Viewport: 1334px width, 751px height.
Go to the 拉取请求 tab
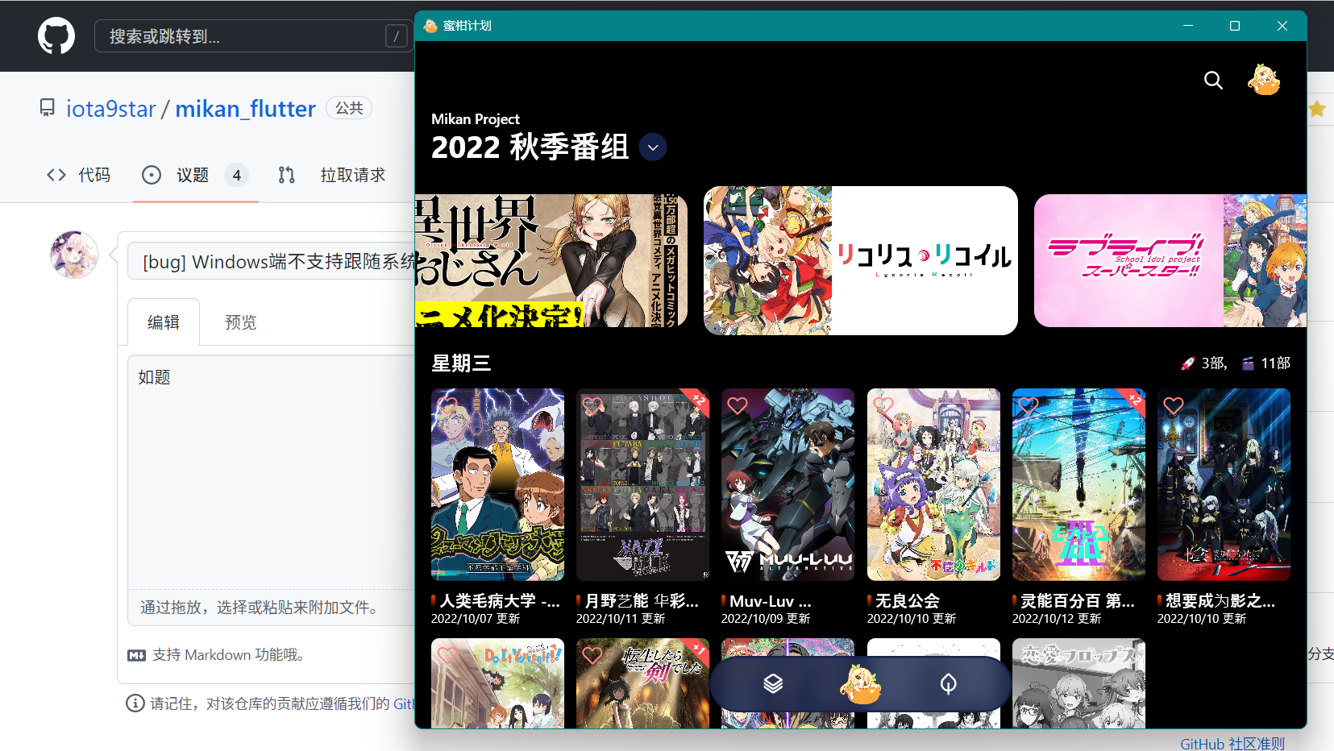click(352, 175)
